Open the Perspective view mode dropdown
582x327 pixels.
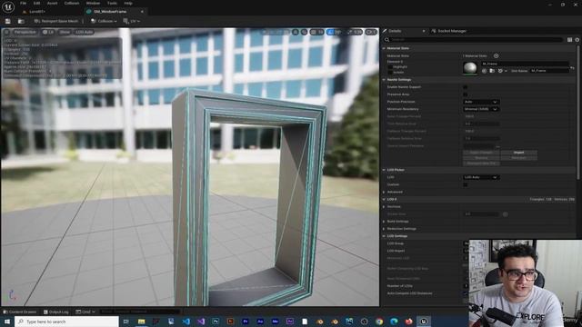[25, 33]
